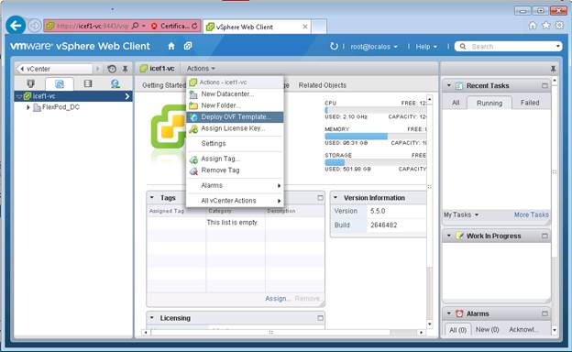Show Failed recent tasks tab
The image size is (572, 352).
(530, 103)
